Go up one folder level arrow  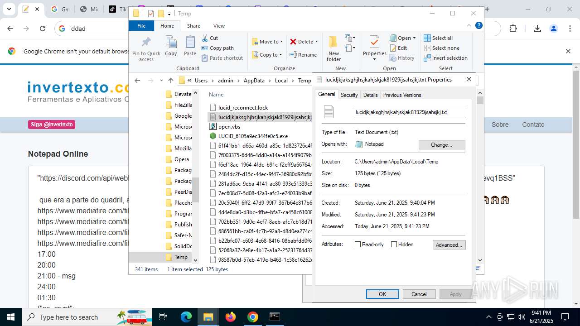tap(170, 81)
